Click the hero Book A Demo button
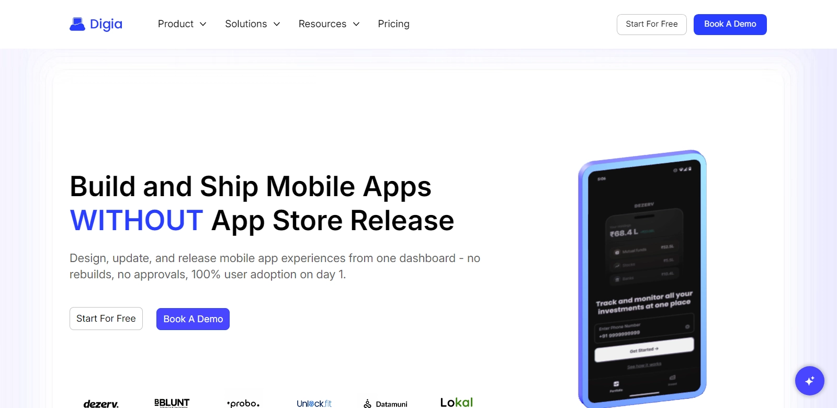Screen dimensions: 837x408 [193, 319]
